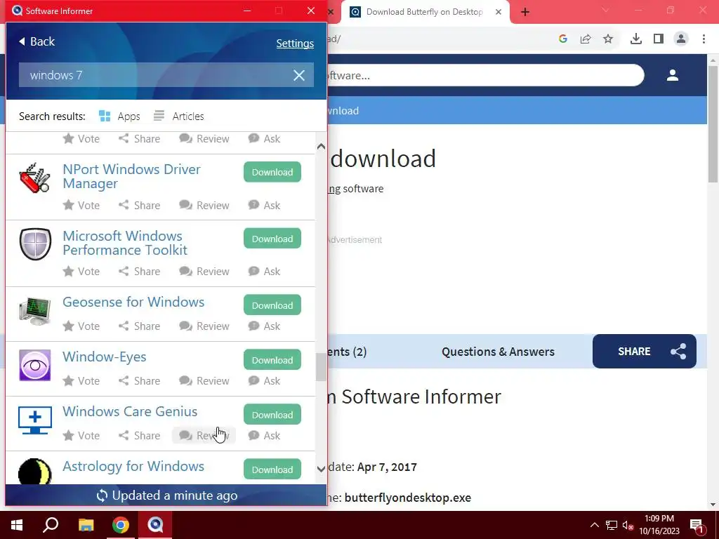Share Windows Care Genius
The image size is (719, 539).
coord(140,435)
